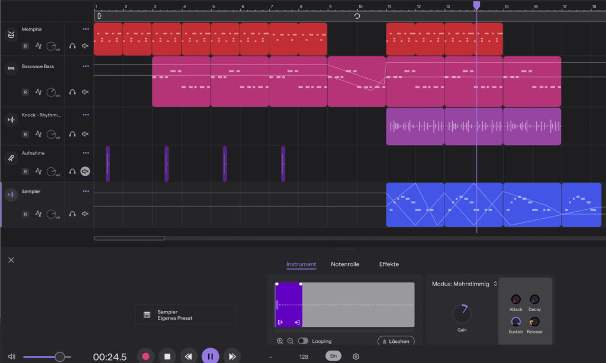Close the instrument panel
Image resolution: width=606 pixels, height=363 pixels.
pos(11,260)
